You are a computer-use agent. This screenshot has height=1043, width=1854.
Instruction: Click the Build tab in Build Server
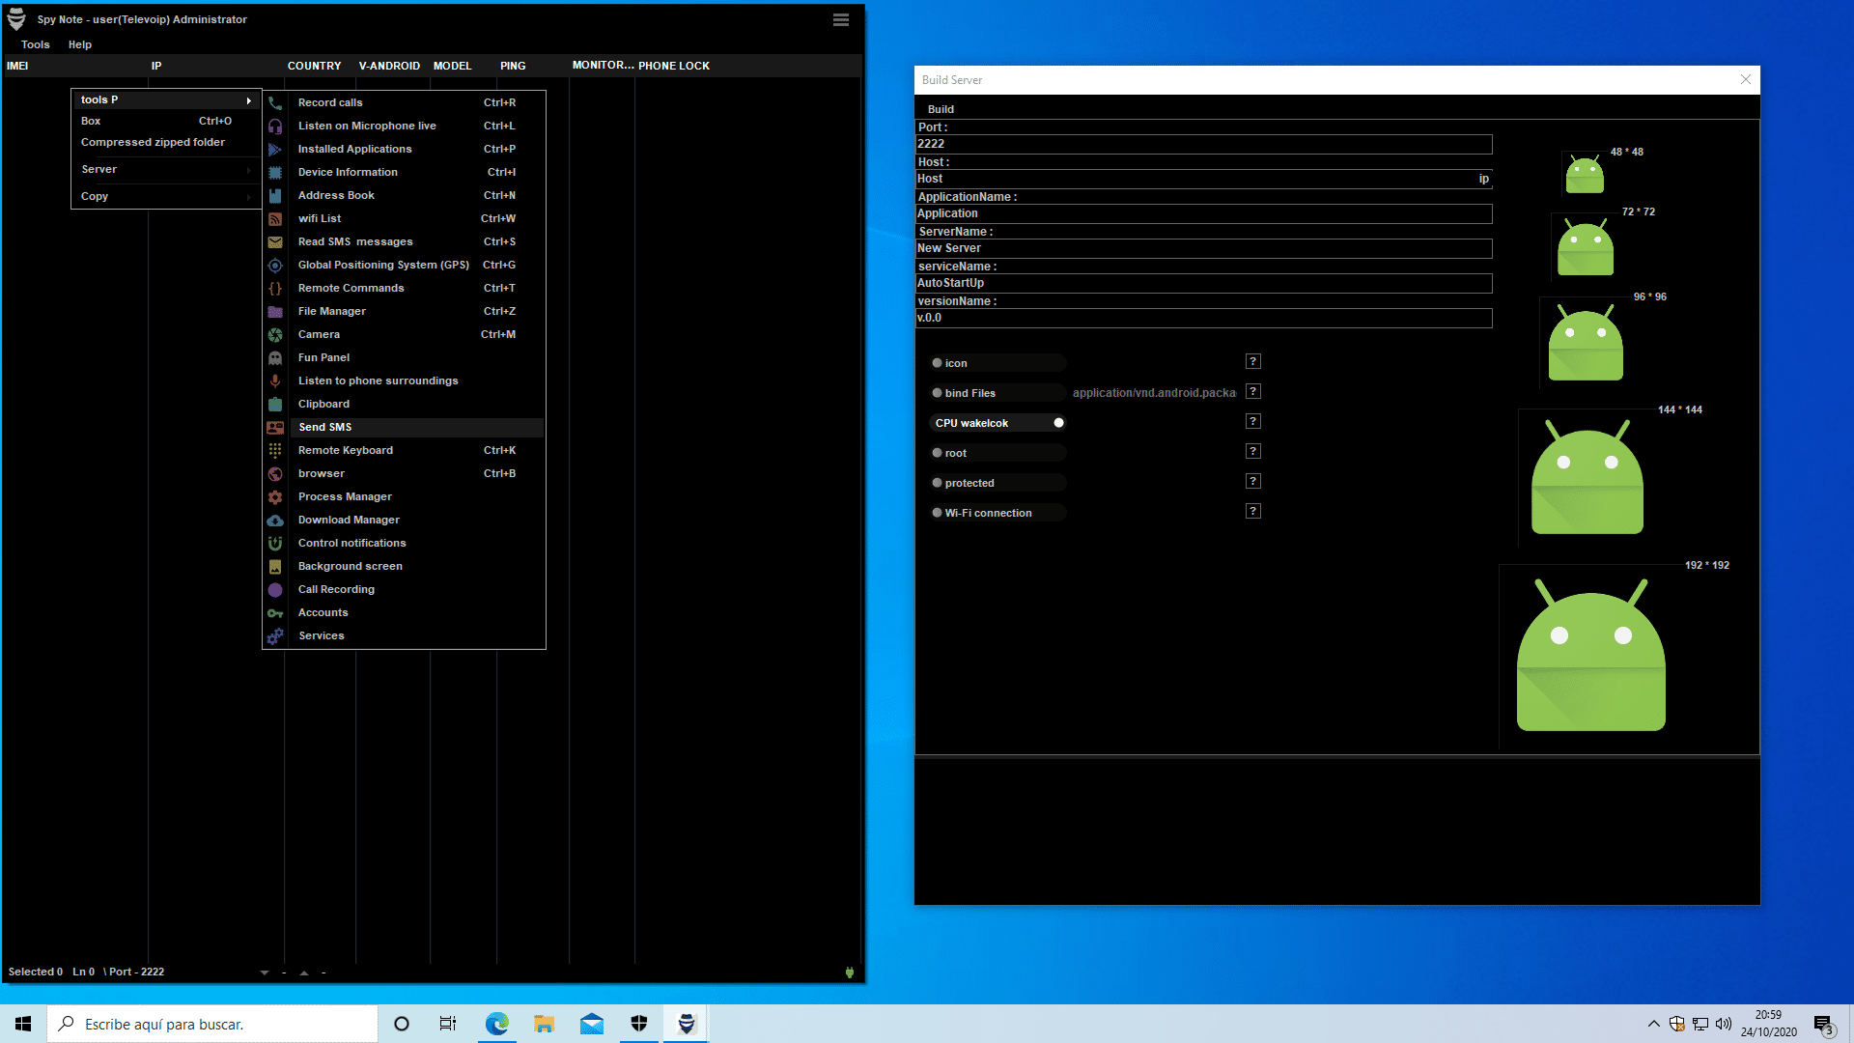coord(941,109)
